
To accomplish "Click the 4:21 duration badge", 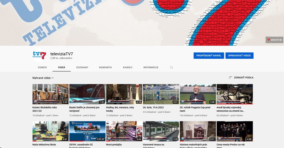I will 175,102.
